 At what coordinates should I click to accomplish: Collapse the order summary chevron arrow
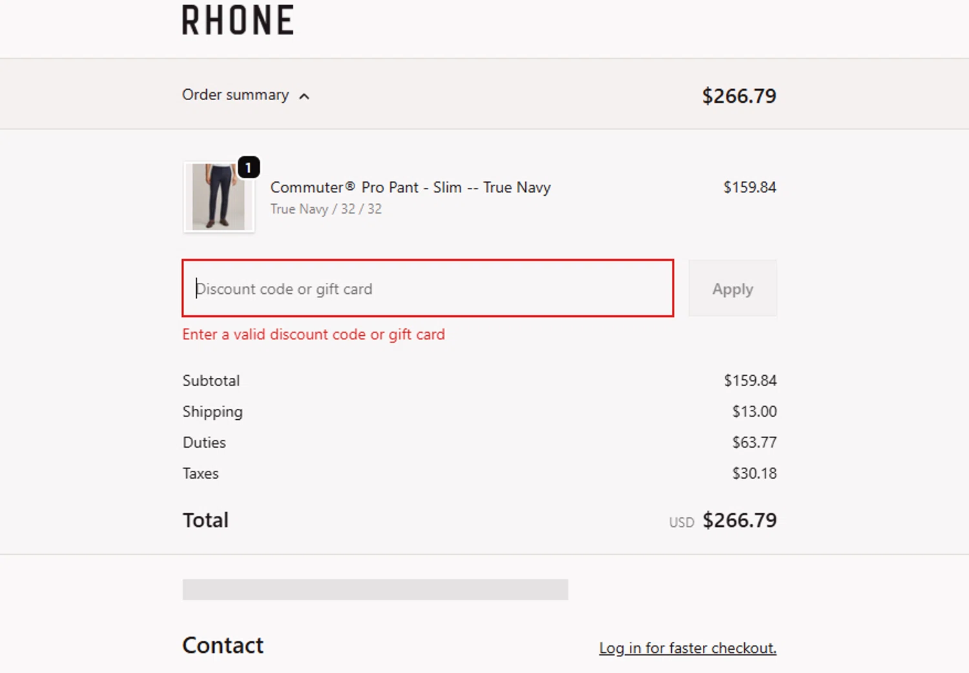tap(304, 96)
